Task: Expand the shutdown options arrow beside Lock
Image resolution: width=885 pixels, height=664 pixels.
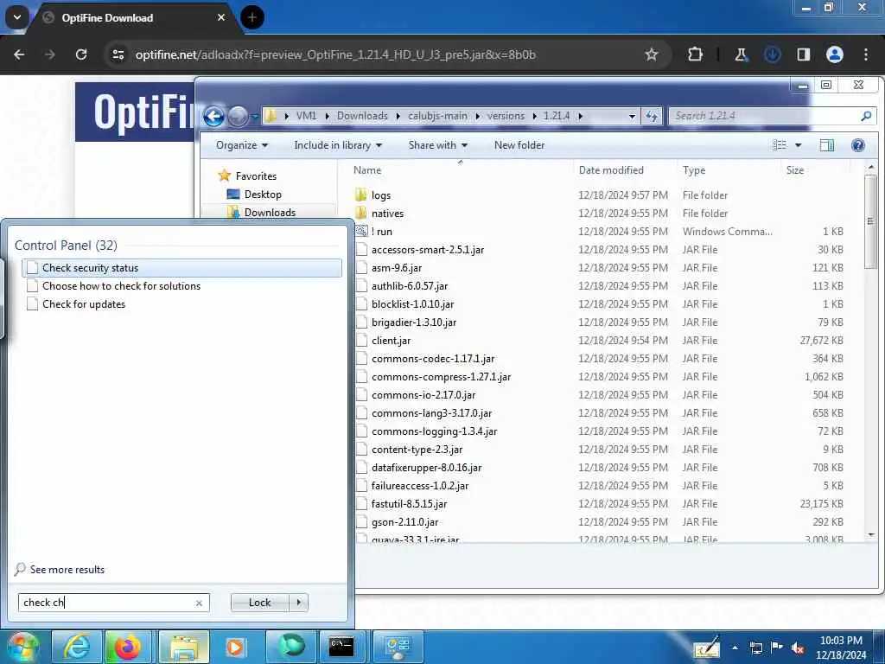Action: click(x=298, y=603)
